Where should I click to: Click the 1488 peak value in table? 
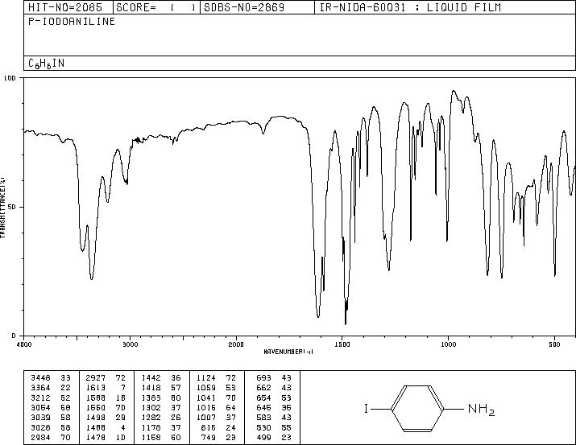[x=96, y=427]
